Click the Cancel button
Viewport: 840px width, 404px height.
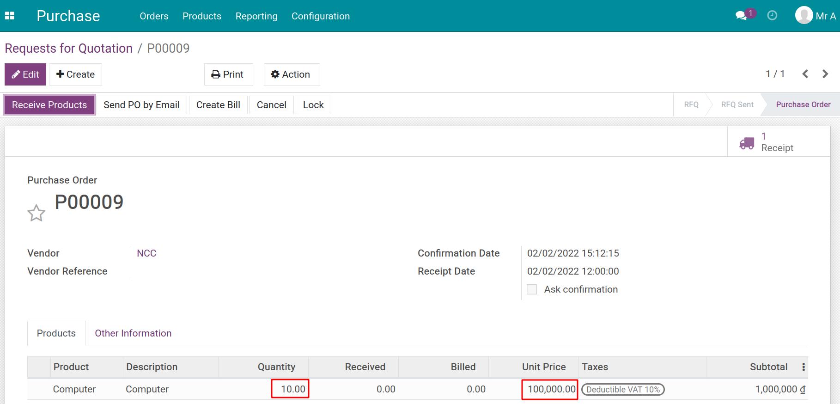(272, 105)
